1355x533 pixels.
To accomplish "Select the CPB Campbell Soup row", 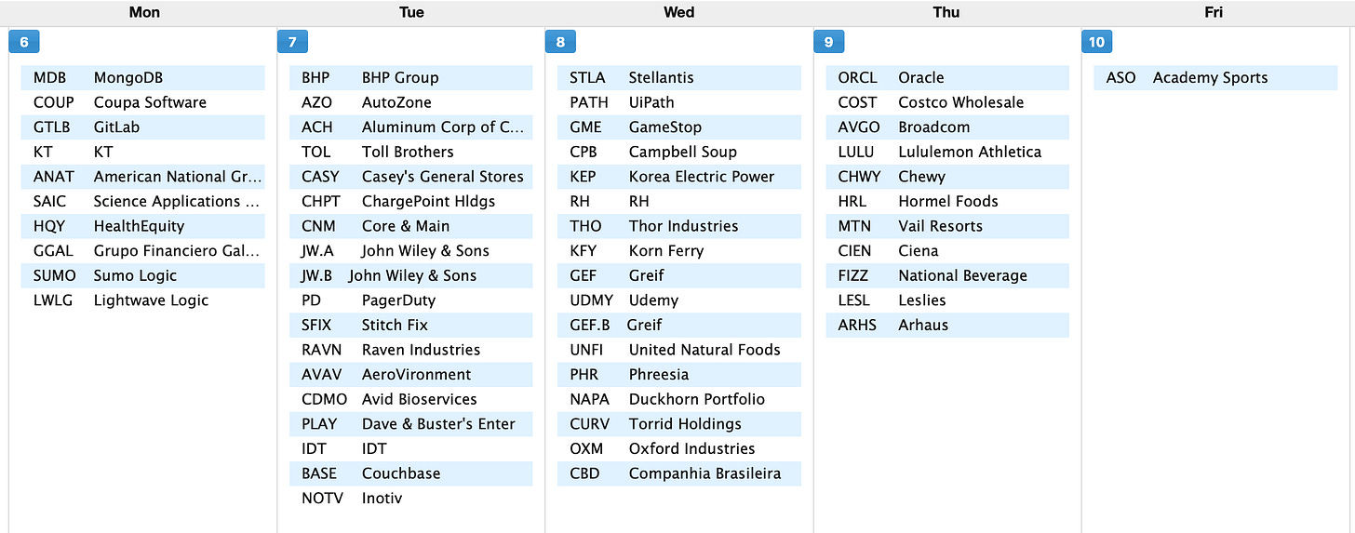I will (x=679, y=152).
